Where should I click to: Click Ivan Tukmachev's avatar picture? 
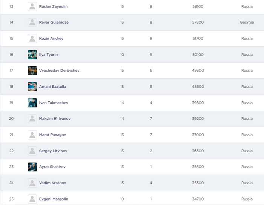(x=32, y=103)
